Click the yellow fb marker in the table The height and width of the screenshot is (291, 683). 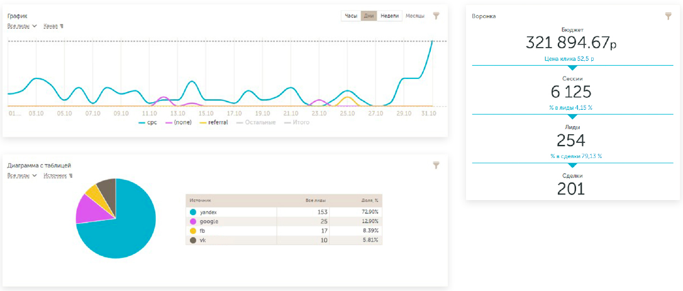193,231
